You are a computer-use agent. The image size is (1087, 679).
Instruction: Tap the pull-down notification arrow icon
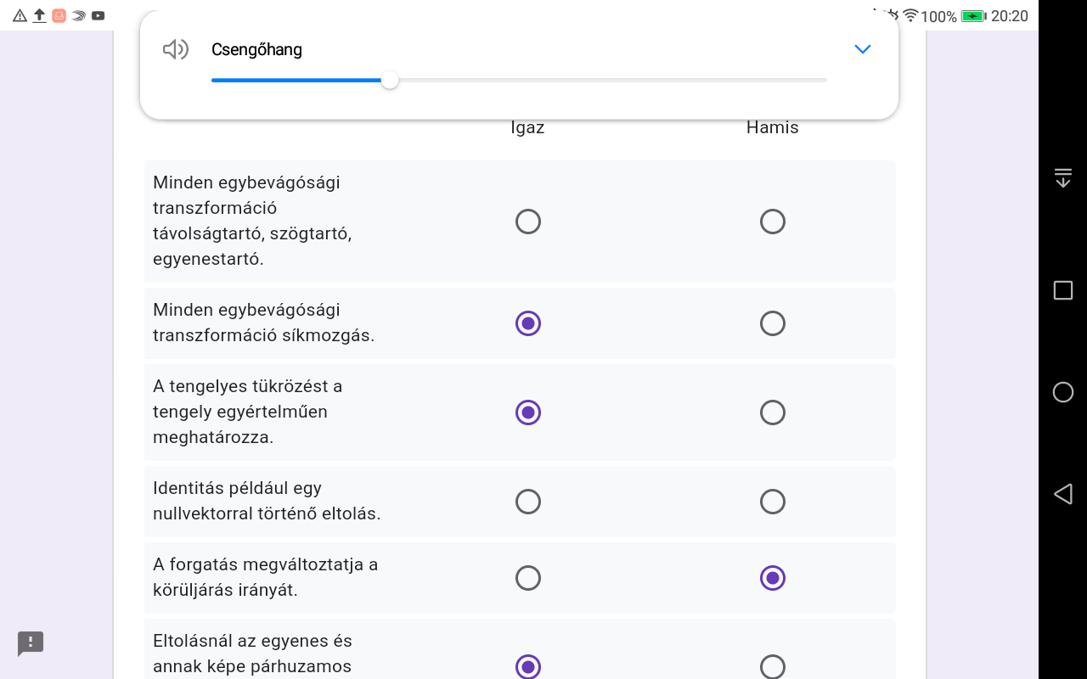1062,178
